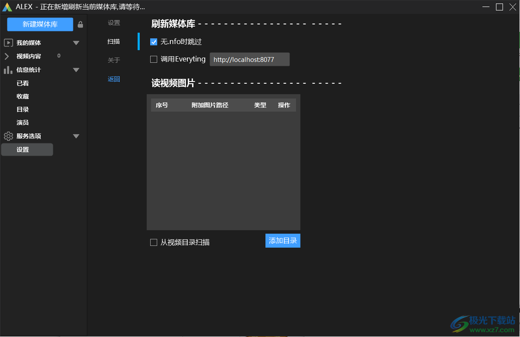Expand the 服务选项 dropdown arrow
This screenshot has width=520, height=337.
(76, 136)
